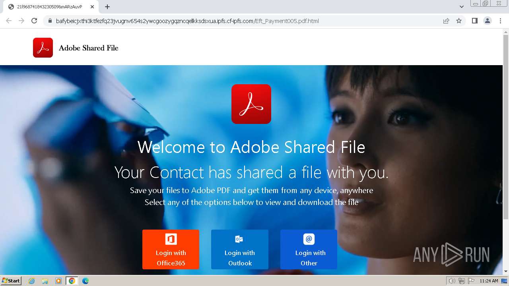The height and width of the screenshot is (286, 509).
Task: Click the Adobe logo in page header
Action: 43,48
